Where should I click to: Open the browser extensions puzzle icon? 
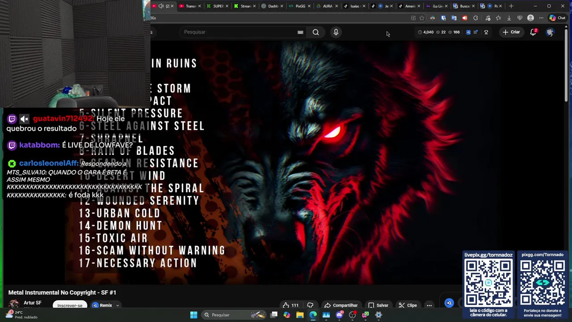coord(475,18)
